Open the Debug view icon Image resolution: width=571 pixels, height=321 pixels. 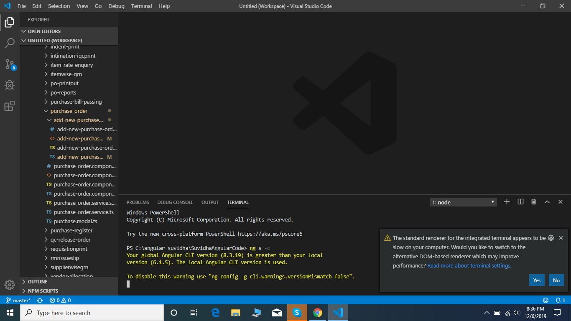tap(10, 85)
